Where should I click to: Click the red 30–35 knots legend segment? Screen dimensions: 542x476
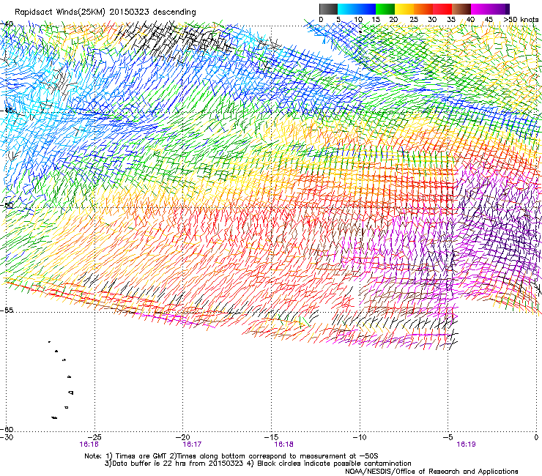click(442, 9)
